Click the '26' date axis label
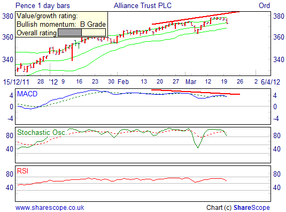Screen dimensions: 286x212 click(240, 81)
